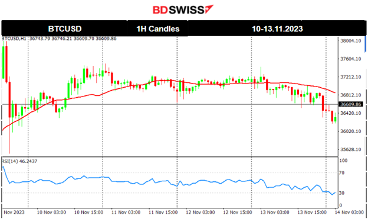
Task: Click the last green candle on chart
Action: click(336, 118)
